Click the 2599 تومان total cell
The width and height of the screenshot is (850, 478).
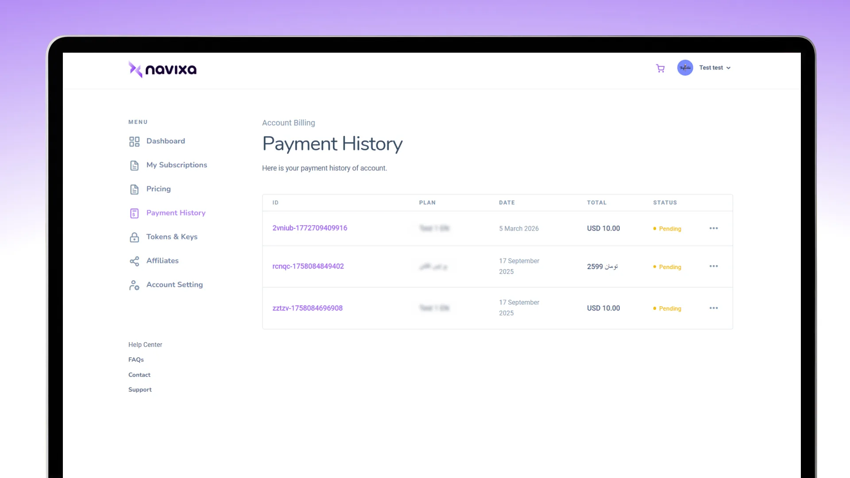603,266
